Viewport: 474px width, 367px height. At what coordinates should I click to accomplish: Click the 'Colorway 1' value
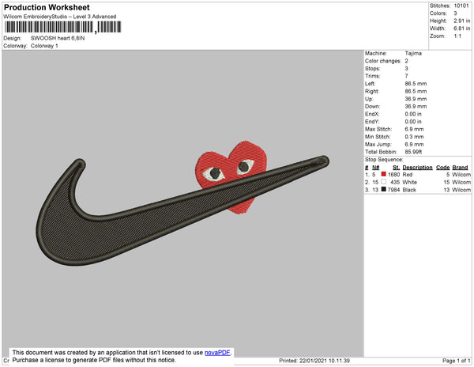click(44, 46)
